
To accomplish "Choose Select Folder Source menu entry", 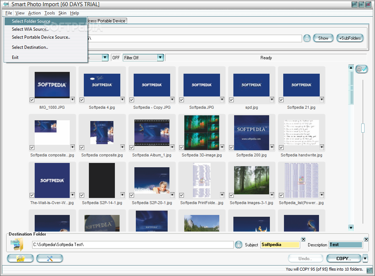I will click(x=46, y=21).
